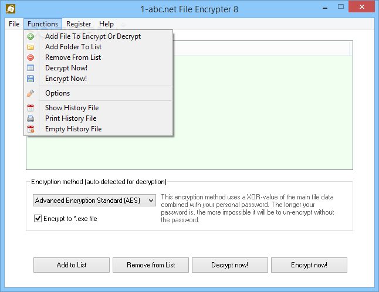Open Options from the Functions menu

click(99, 93)
